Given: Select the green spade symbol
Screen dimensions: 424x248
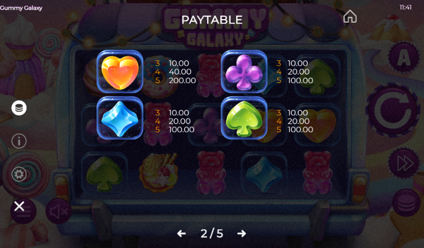Looking at the screenshot, I should point(244,118).
